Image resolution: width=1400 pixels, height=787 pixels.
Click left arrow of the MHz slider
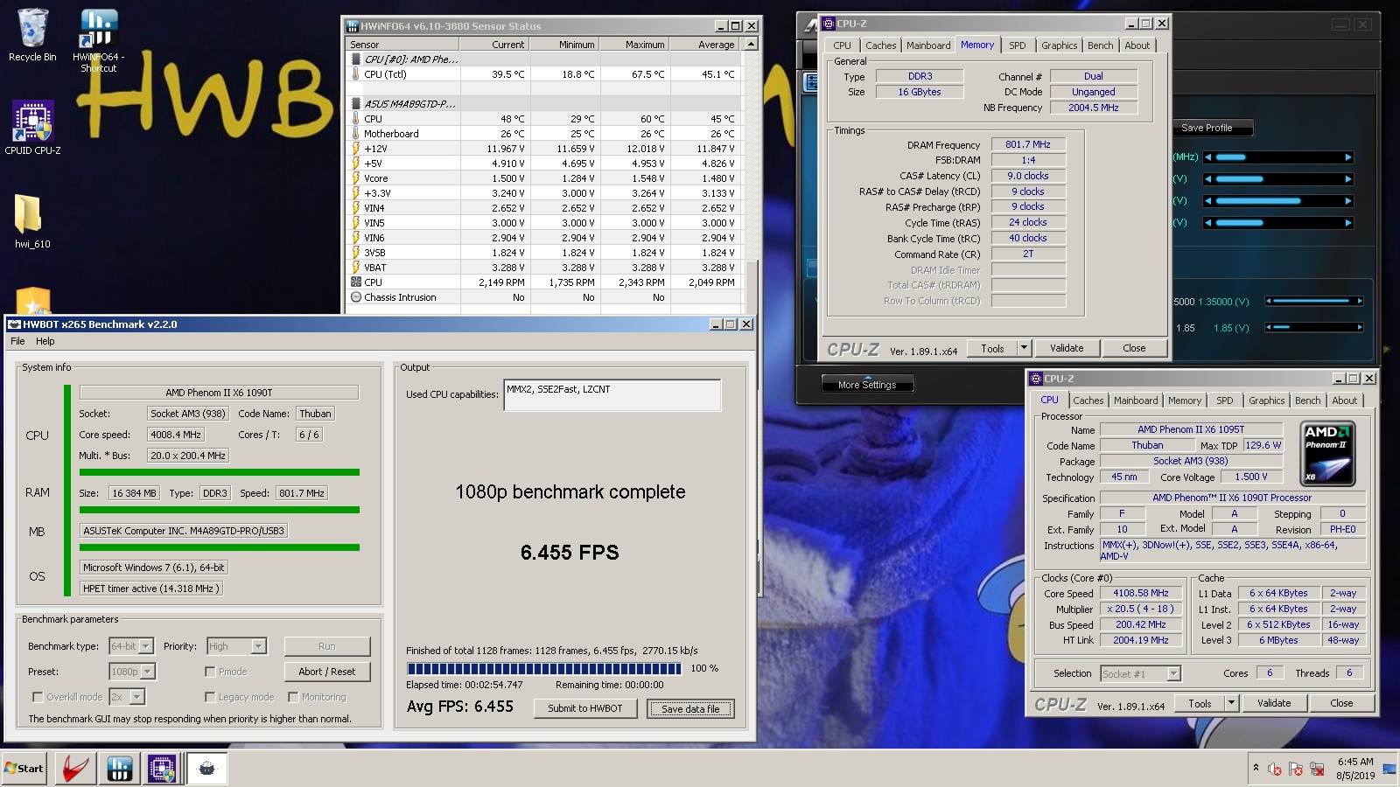(x=1208, y=157)
